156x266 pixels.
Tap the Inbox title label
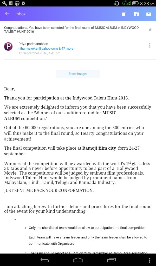click(21, 14)
